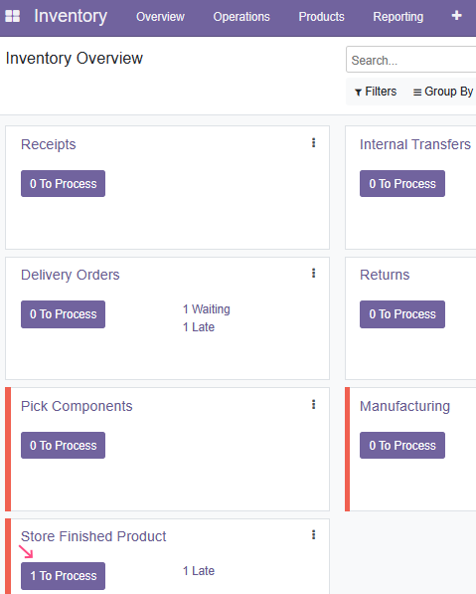This screenshot has width=476, height=594.
Task: Open 1 Late link under Delivery Orders
Action: coord(199,327)
